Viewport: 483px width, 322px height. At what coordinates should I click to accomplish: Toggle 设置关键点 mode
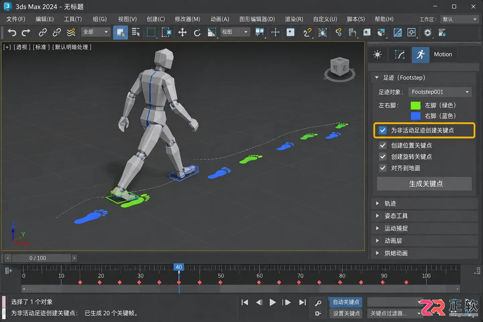coord(346,313)
